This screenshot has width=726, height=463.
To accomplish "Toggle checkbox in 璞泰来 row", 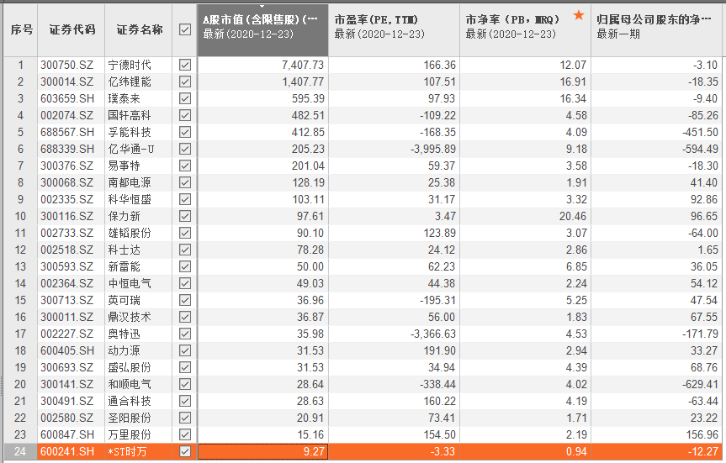I will [185, 98].
